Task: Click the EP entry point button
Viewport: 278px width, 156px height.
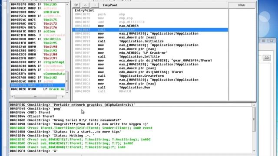Action: point(76,5)
